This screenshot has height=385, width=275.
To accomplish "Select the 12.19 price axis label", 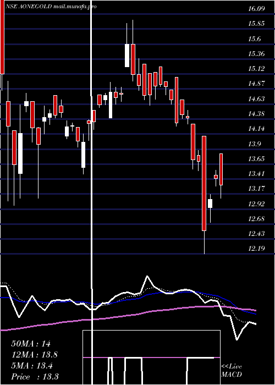I will 256,248.
